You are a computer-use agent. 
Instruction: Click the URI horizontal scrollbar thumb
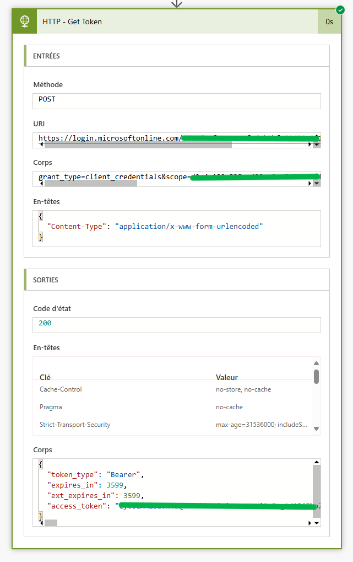[x=138, y=145]
